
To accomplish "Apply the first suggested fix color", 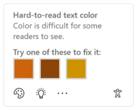I will click(x=24, y=69).
